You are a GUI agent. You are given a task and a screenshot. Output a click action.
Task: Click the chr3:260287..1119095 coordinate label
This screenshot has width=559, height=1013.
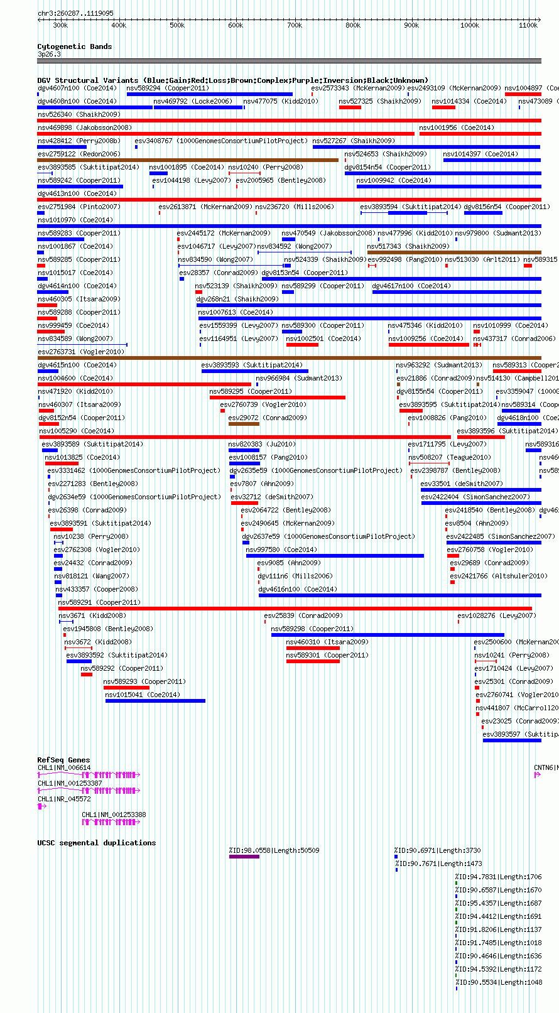pyautogui.click(x=75, y=13)
